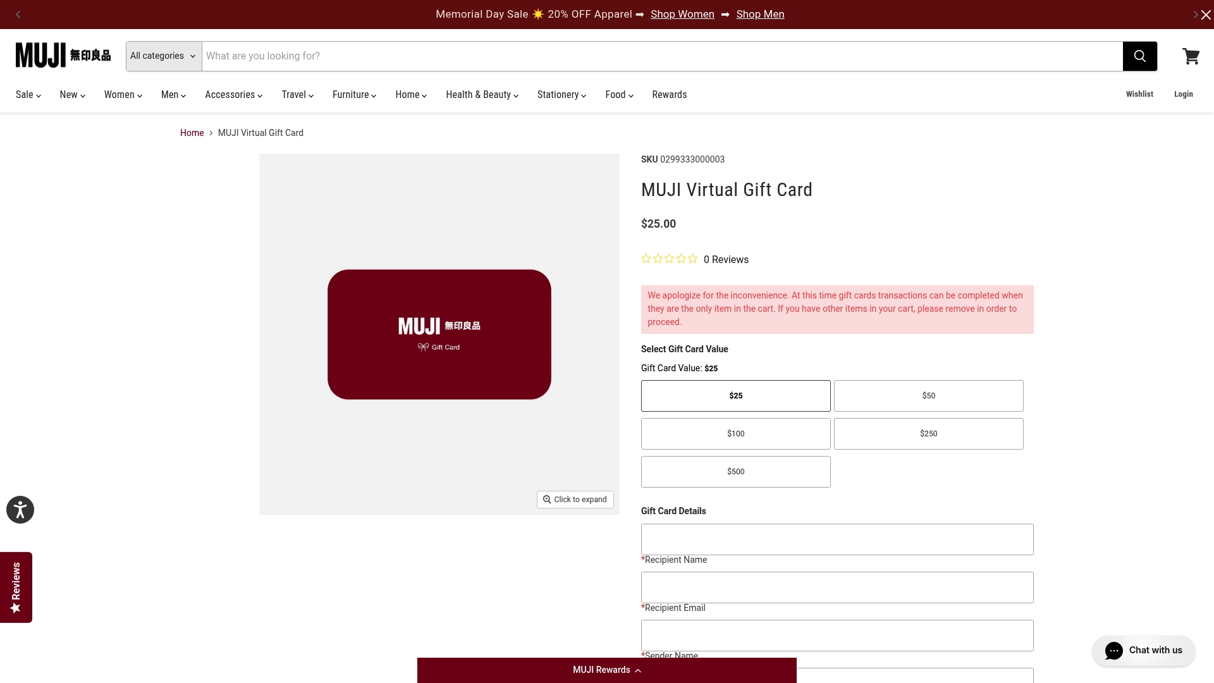Go to Rewards page

coord(670,95)
